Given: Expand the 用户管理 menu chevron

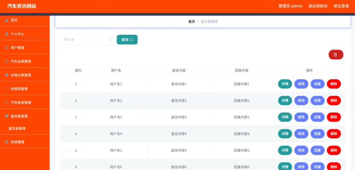Looking at the screenshot, I should 44,47.
